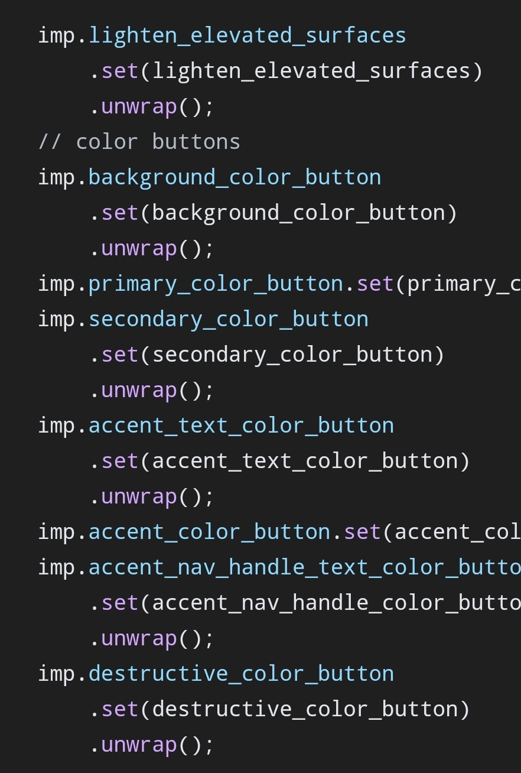Click the accent_color_button field identifier
The image size is (521, 773).
209,532
